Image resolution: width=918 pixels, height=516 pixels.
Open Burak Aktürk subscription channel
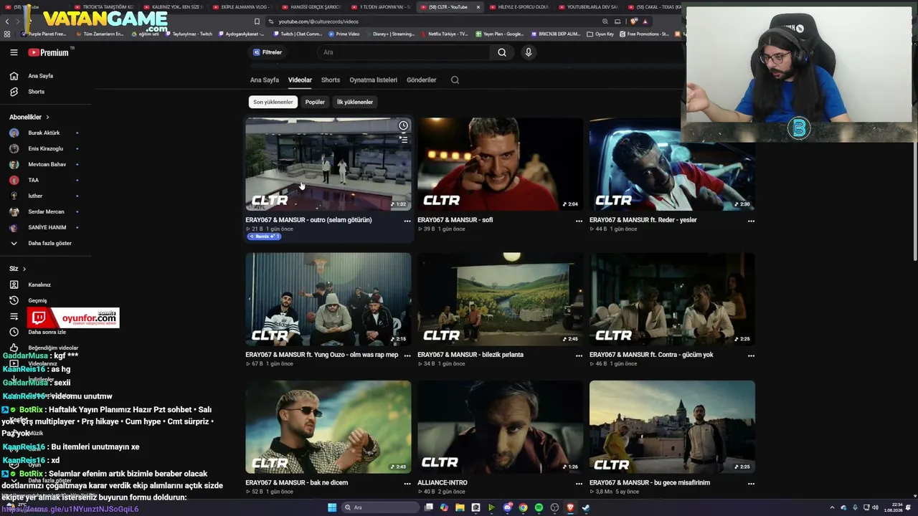[x=44, y=133]
